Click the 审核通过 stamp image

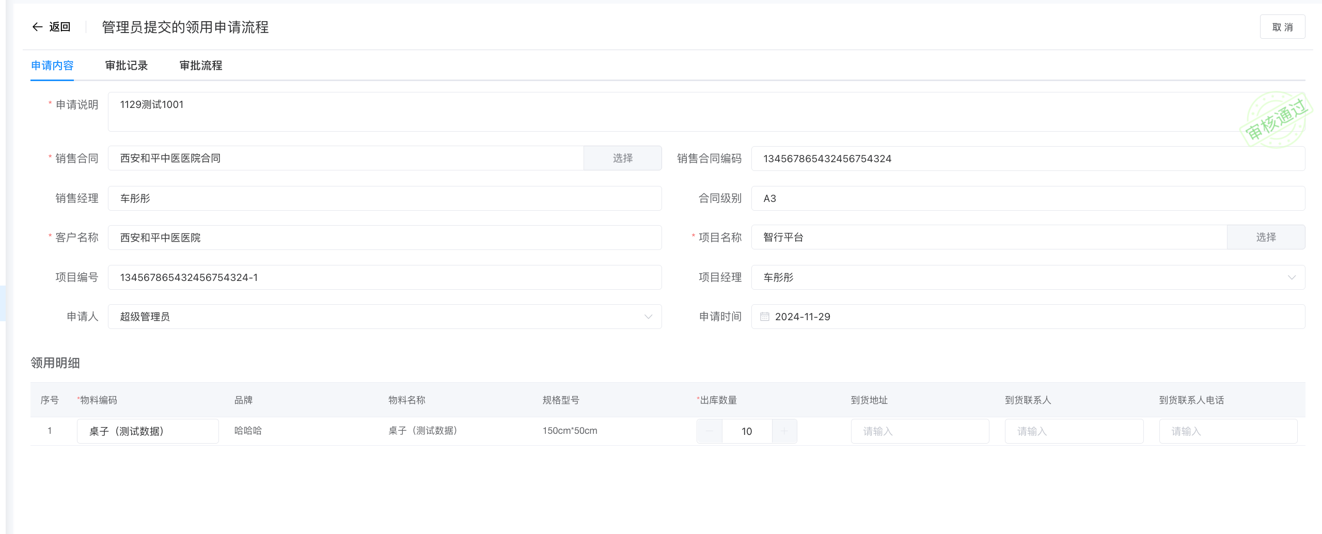tap(1276, 120)
